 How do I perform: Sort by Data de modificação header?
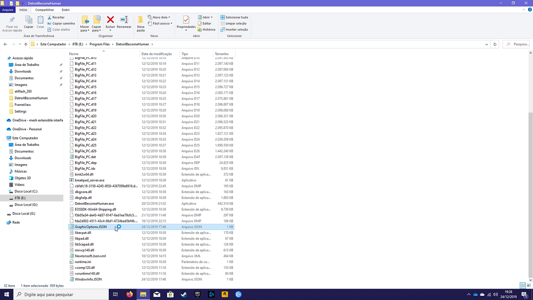[x=160, y=54]
